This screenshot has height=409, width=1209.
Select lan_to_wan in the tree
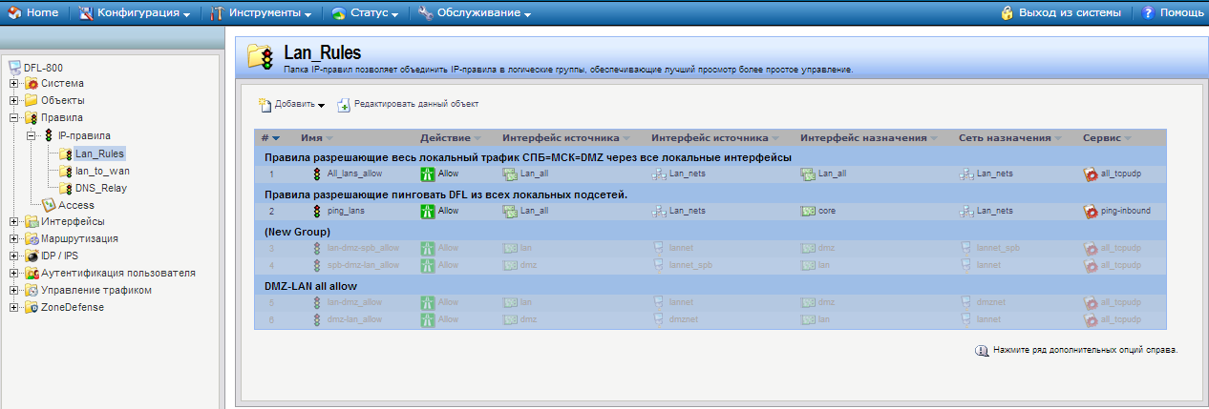102,171
